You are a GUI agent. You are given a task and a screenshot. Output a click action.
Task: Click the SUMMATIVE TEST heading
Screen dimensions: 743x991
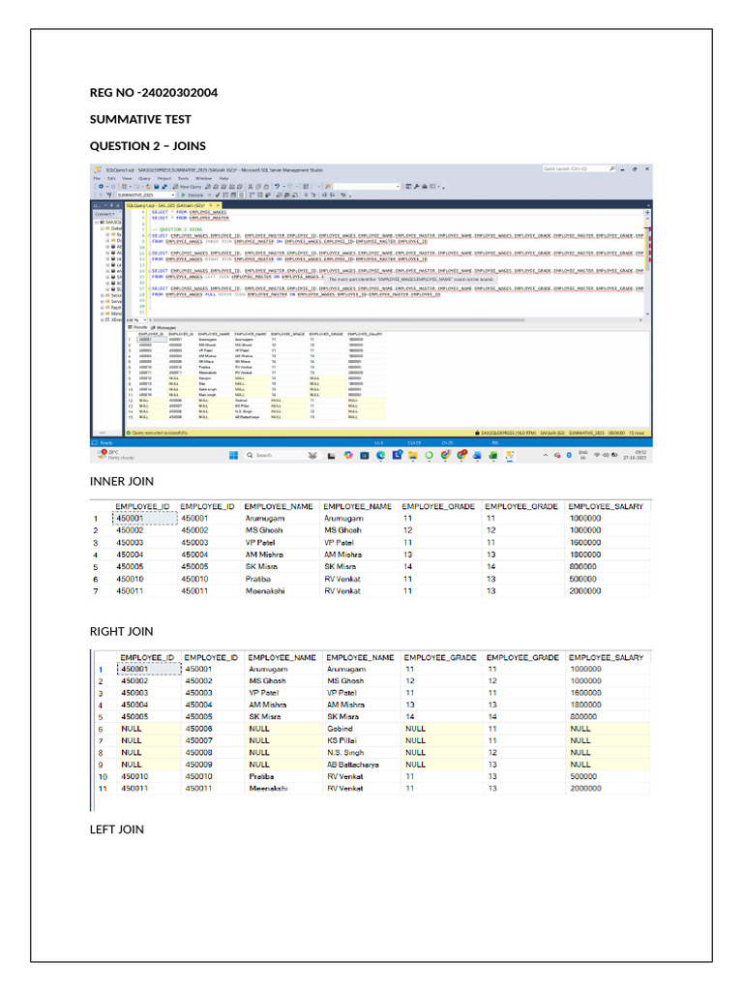[140, 119]
